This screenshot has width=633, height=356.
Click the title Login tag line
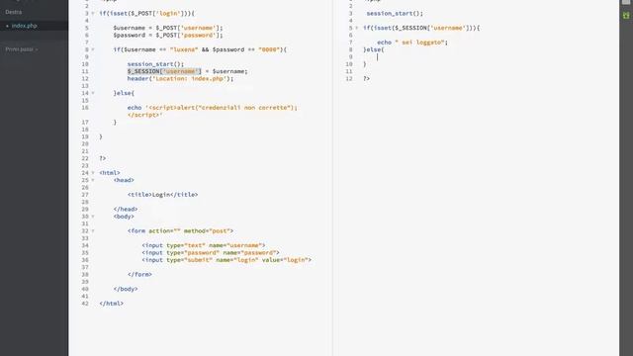pyautogui.click(x=162, y=195)
